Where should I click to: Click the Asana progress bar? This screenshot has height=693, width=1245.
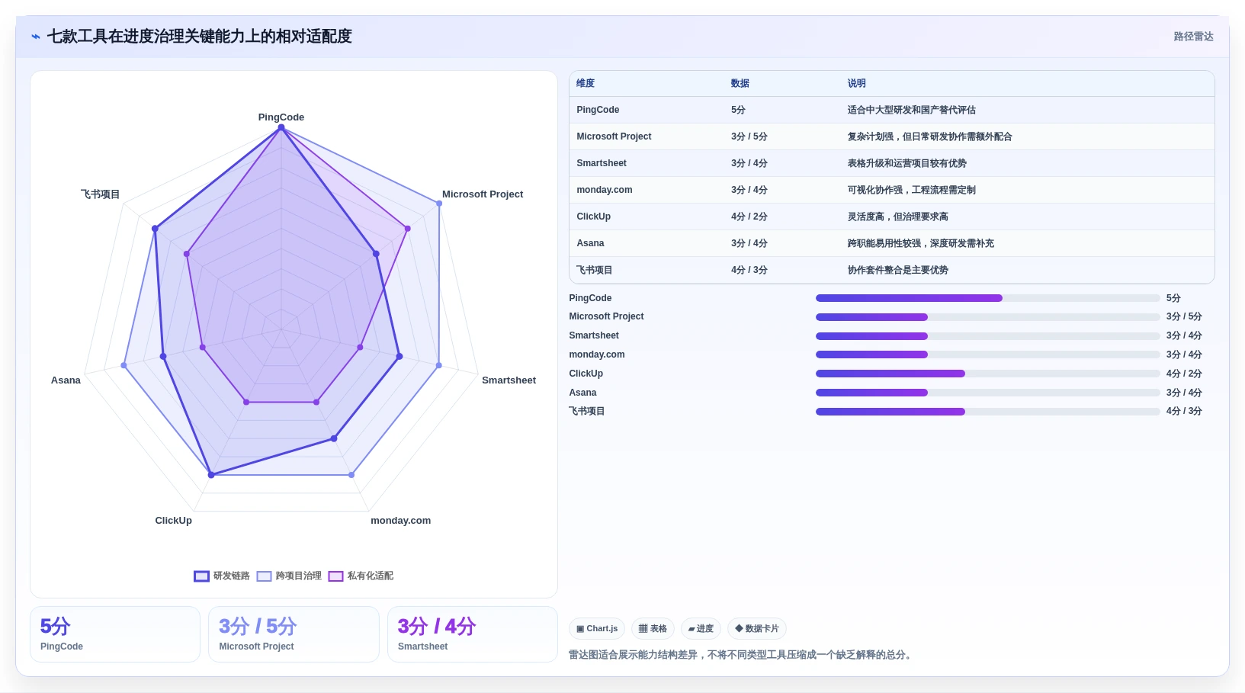(987, 393)
